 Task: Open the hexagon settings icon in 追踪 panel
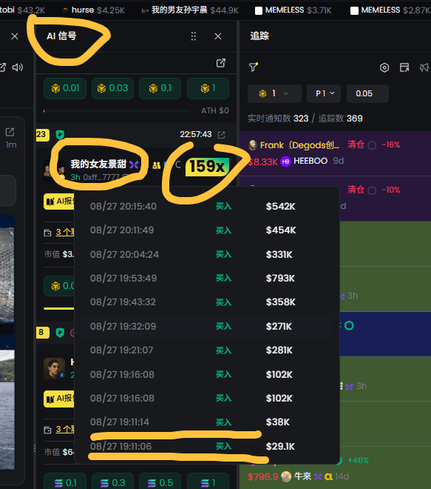tap(384, 67)
